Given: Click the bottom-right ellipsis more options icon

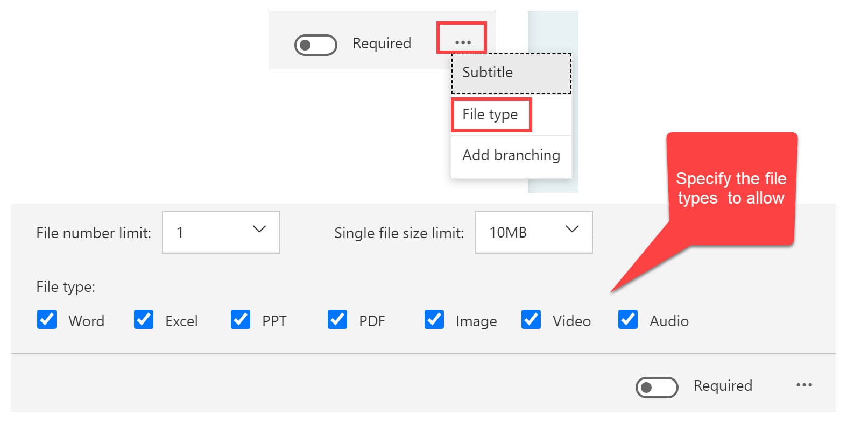Looking at the screenshot, I should click(804, 385).
